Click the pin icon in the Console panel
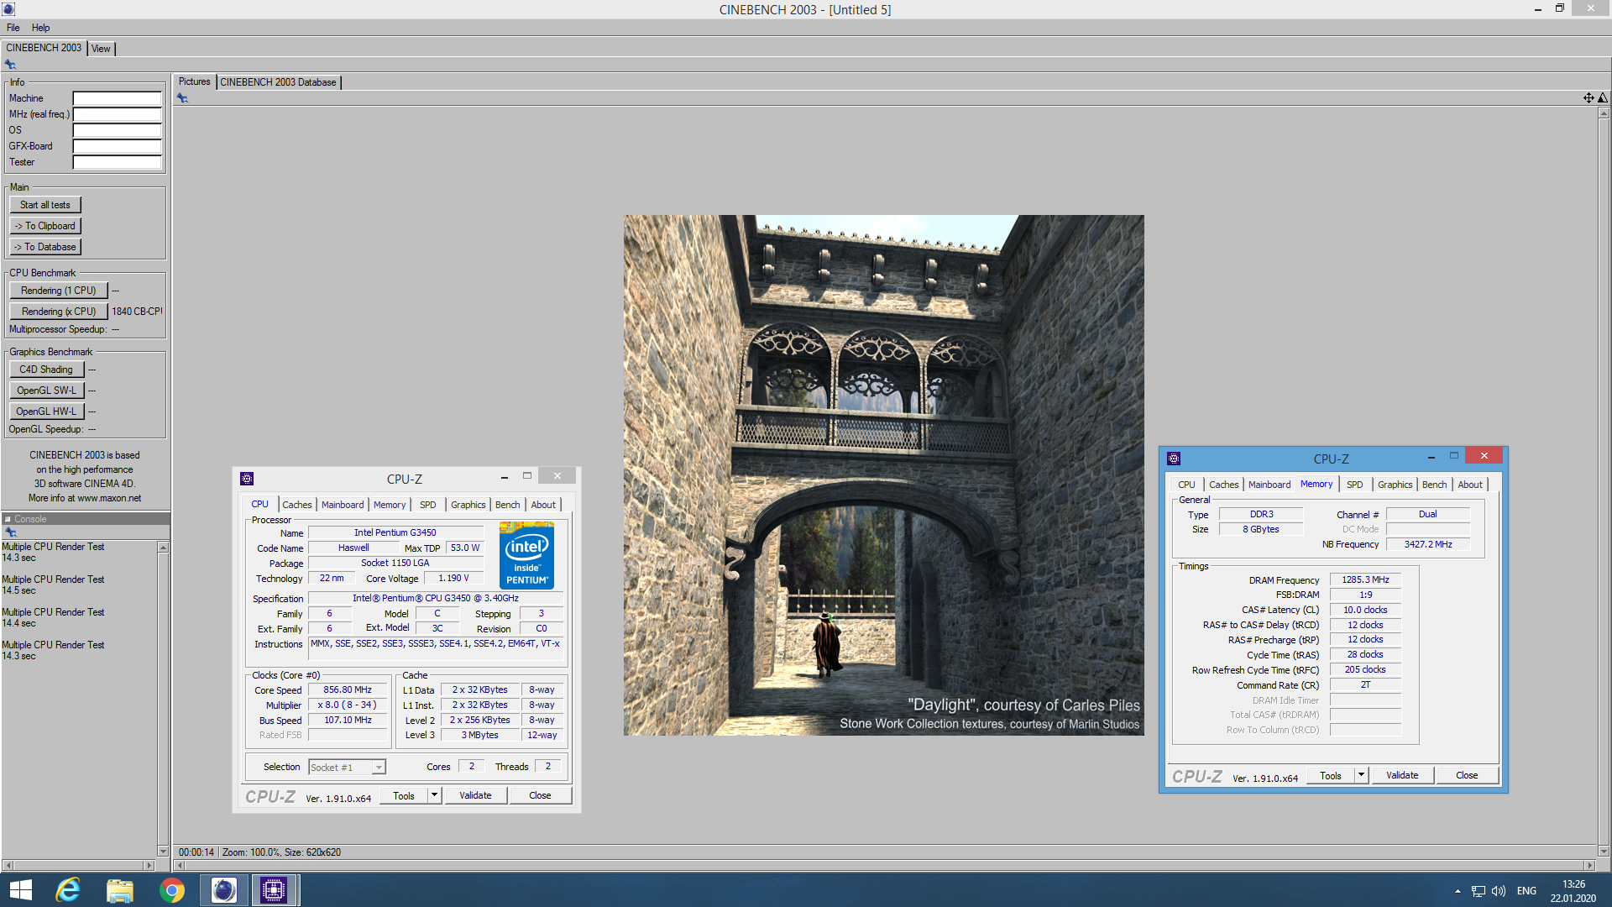This screenshot has width=1612, height=907. click(10, 532)
